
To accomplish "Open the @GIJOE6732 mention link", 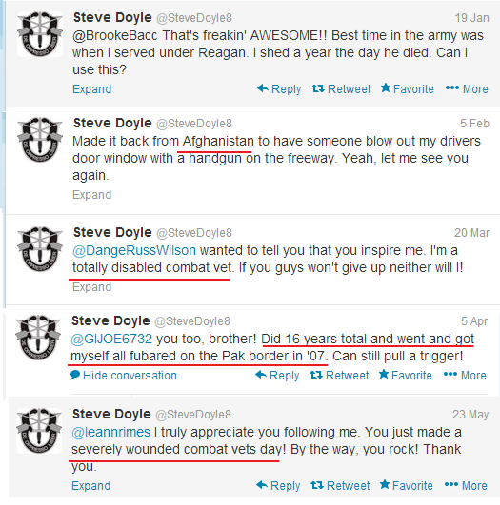I will [111, 339].
